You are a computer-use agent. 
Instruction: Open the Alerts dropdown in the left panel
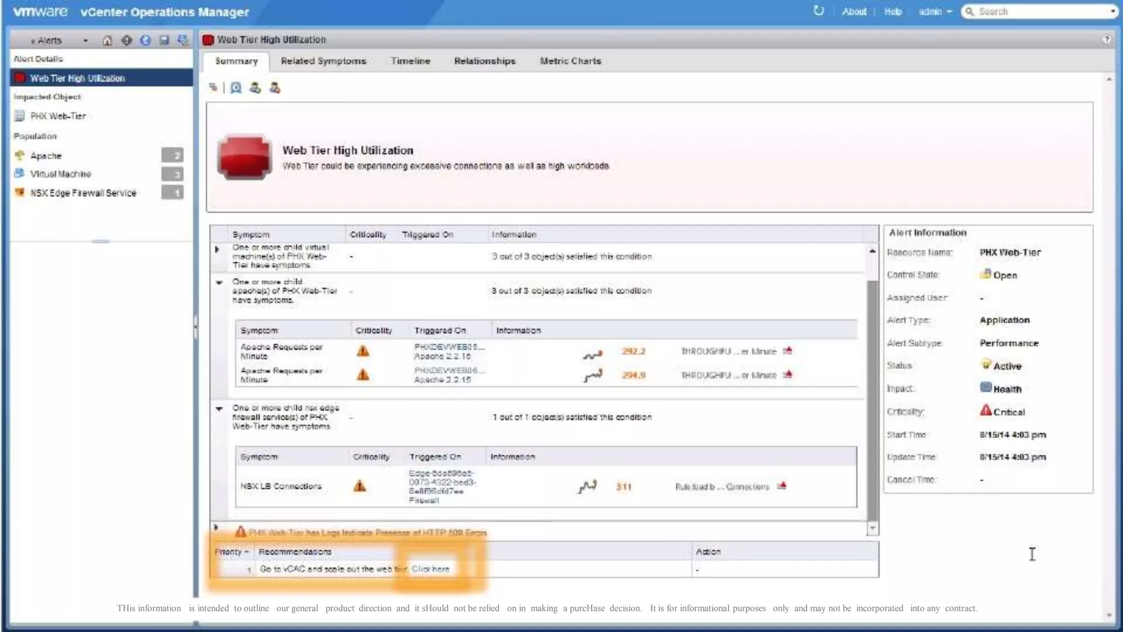click(x=86, y=41)
